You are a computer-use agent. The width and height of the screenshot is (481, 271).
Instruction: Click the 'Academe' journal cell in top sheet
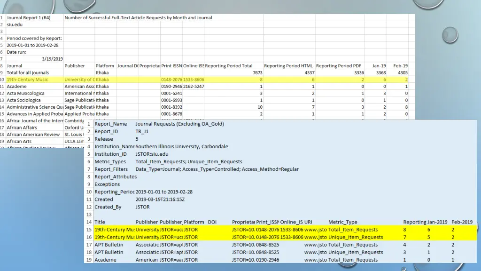(16, 87)
